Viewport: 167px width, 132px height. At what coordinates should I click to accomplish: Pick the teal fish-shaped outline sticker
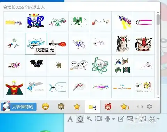click(57, 87)
